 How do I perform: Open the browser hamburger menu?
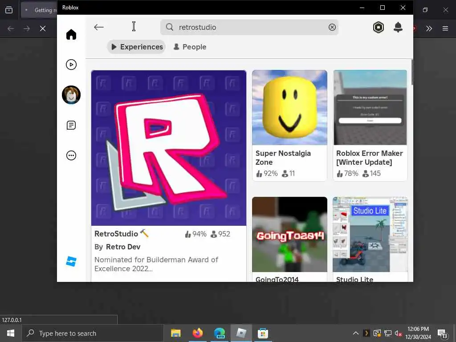tap(445, 28)
